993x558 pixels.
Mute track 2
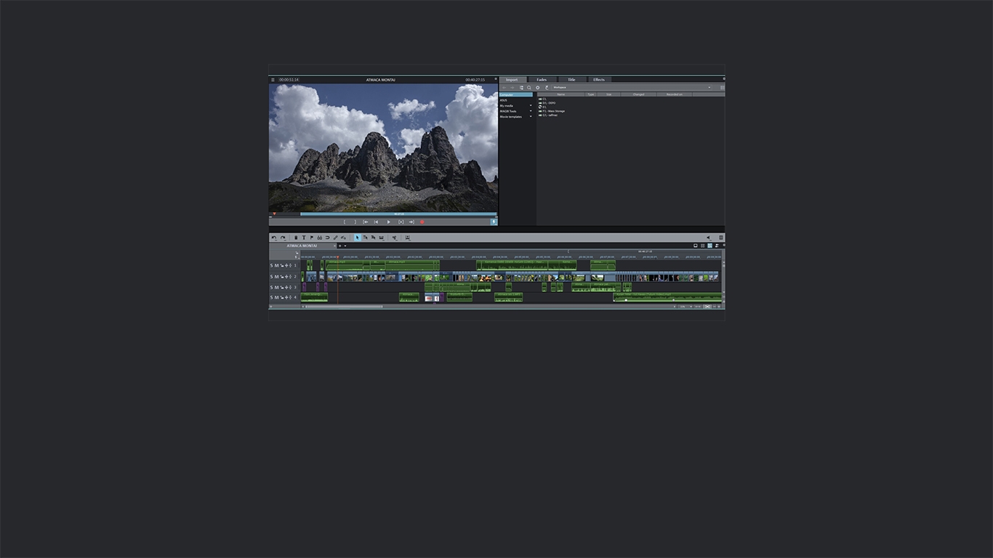pos(276,277)
